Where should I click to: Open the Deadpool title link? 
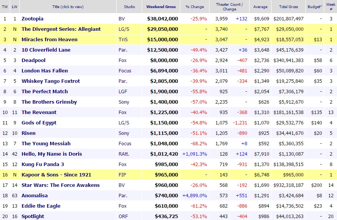click(33, 60)
